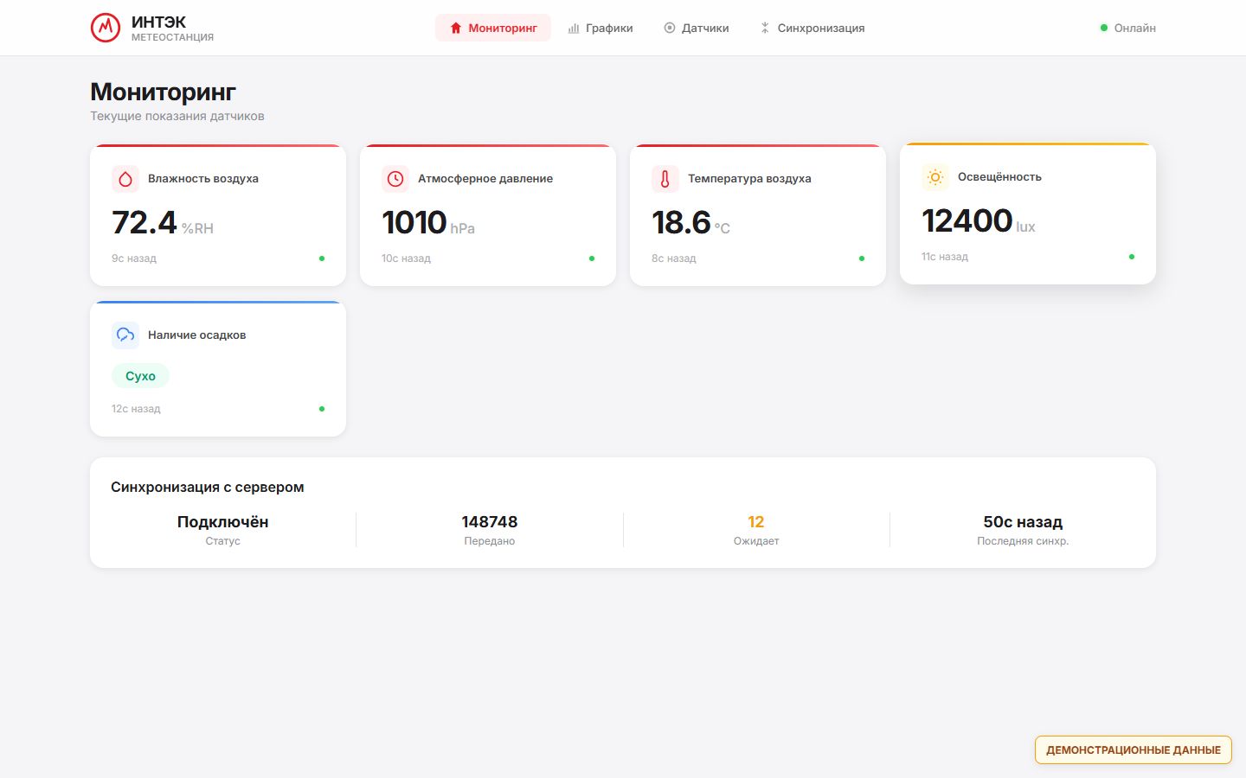Click the cloud icon on precipitation card

pos(125,335)
